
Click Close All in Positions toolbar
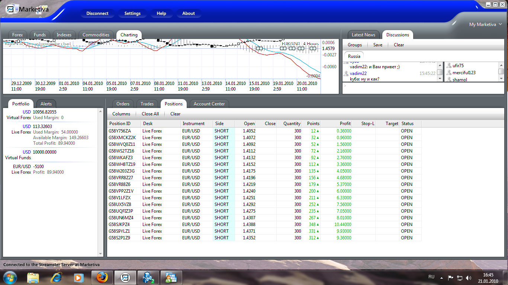coord(150,114)
